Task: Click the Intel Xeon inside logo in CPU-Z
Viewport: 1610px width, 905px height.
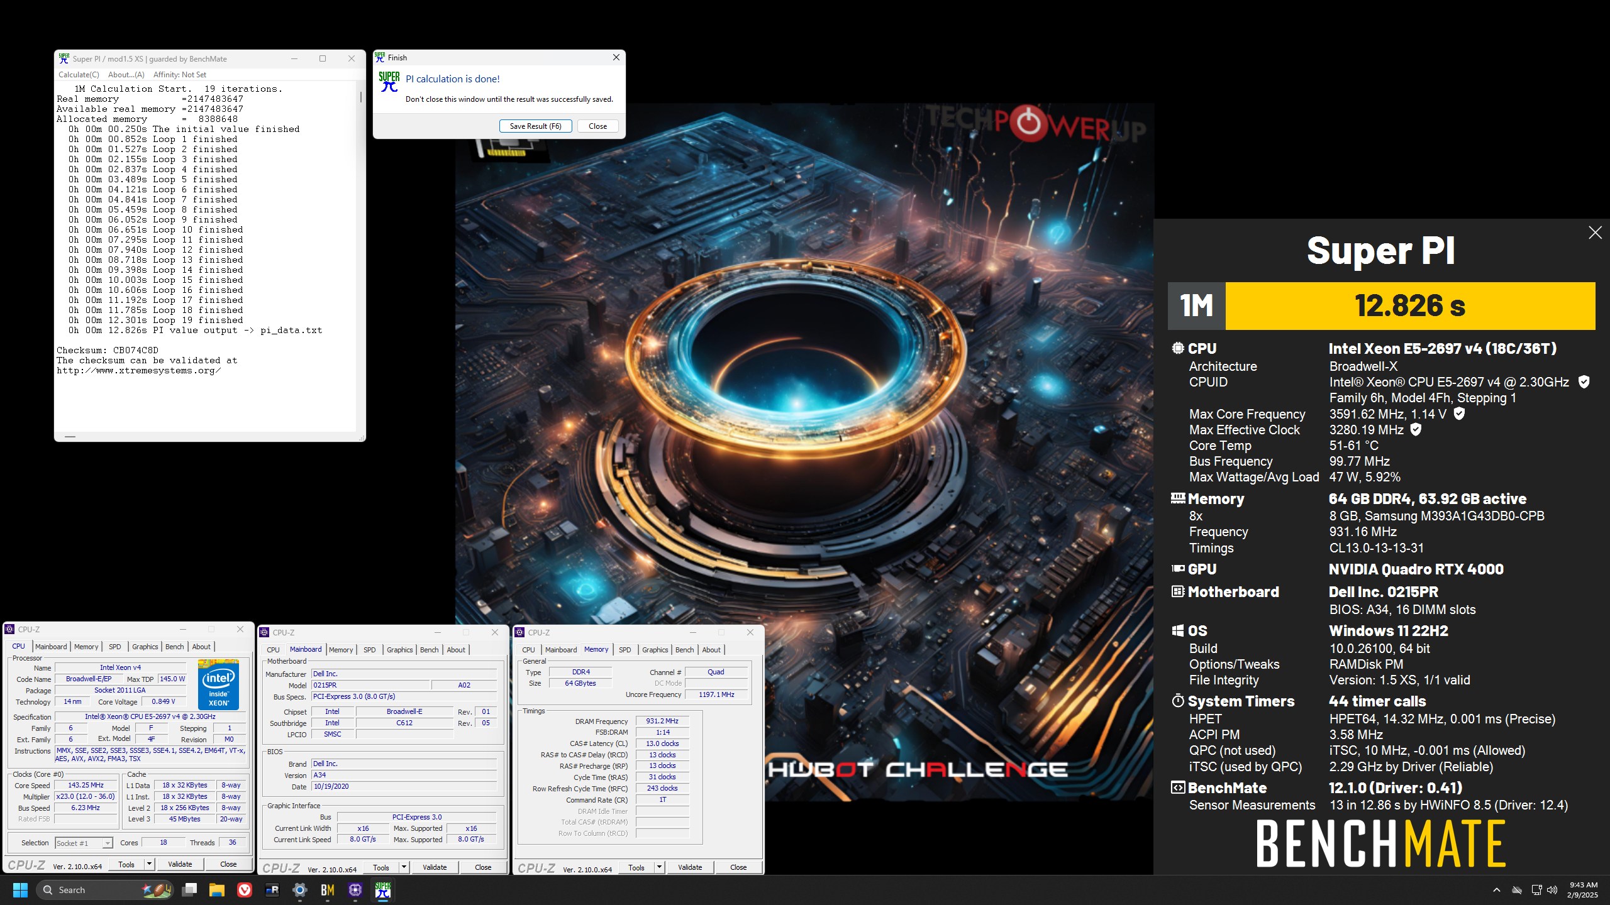Action: (x=218, y=684)
